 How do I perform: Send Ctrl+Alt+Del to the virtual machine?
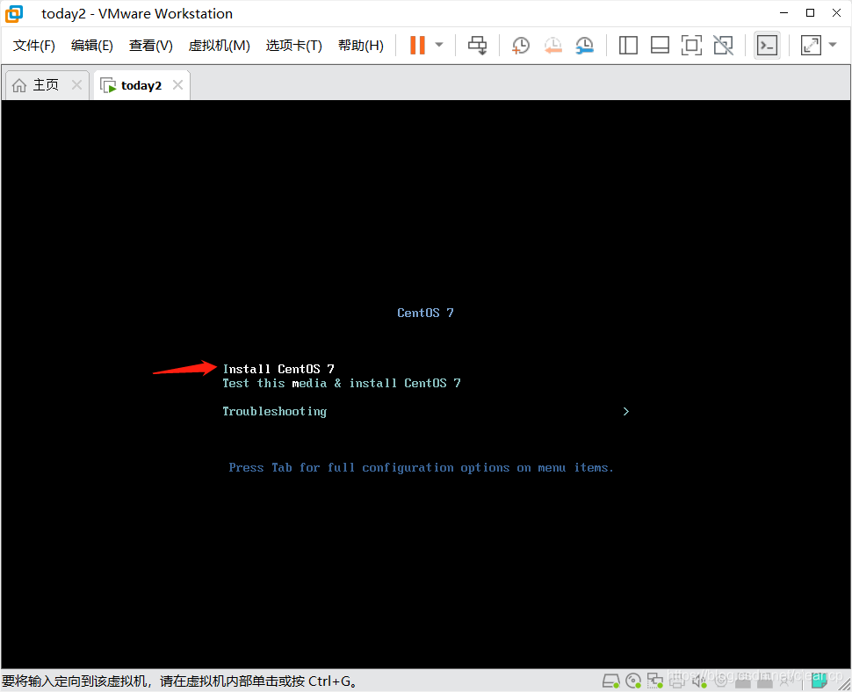pos(477,45)
